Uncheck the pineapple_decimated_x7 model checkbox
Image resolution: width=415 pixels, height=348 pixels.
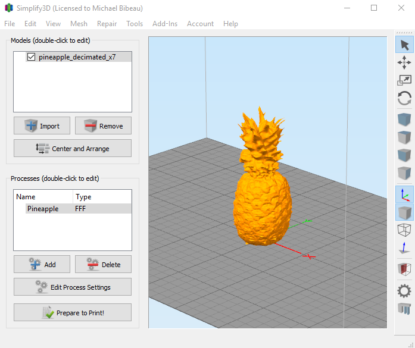pos(32,58)
